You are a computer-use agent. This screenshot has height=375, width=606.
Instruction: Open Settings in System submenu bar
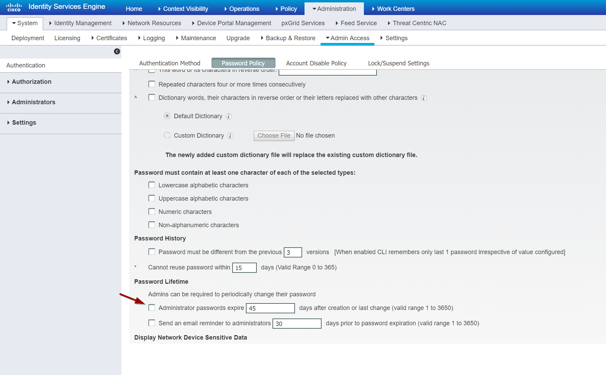(394, 38)
